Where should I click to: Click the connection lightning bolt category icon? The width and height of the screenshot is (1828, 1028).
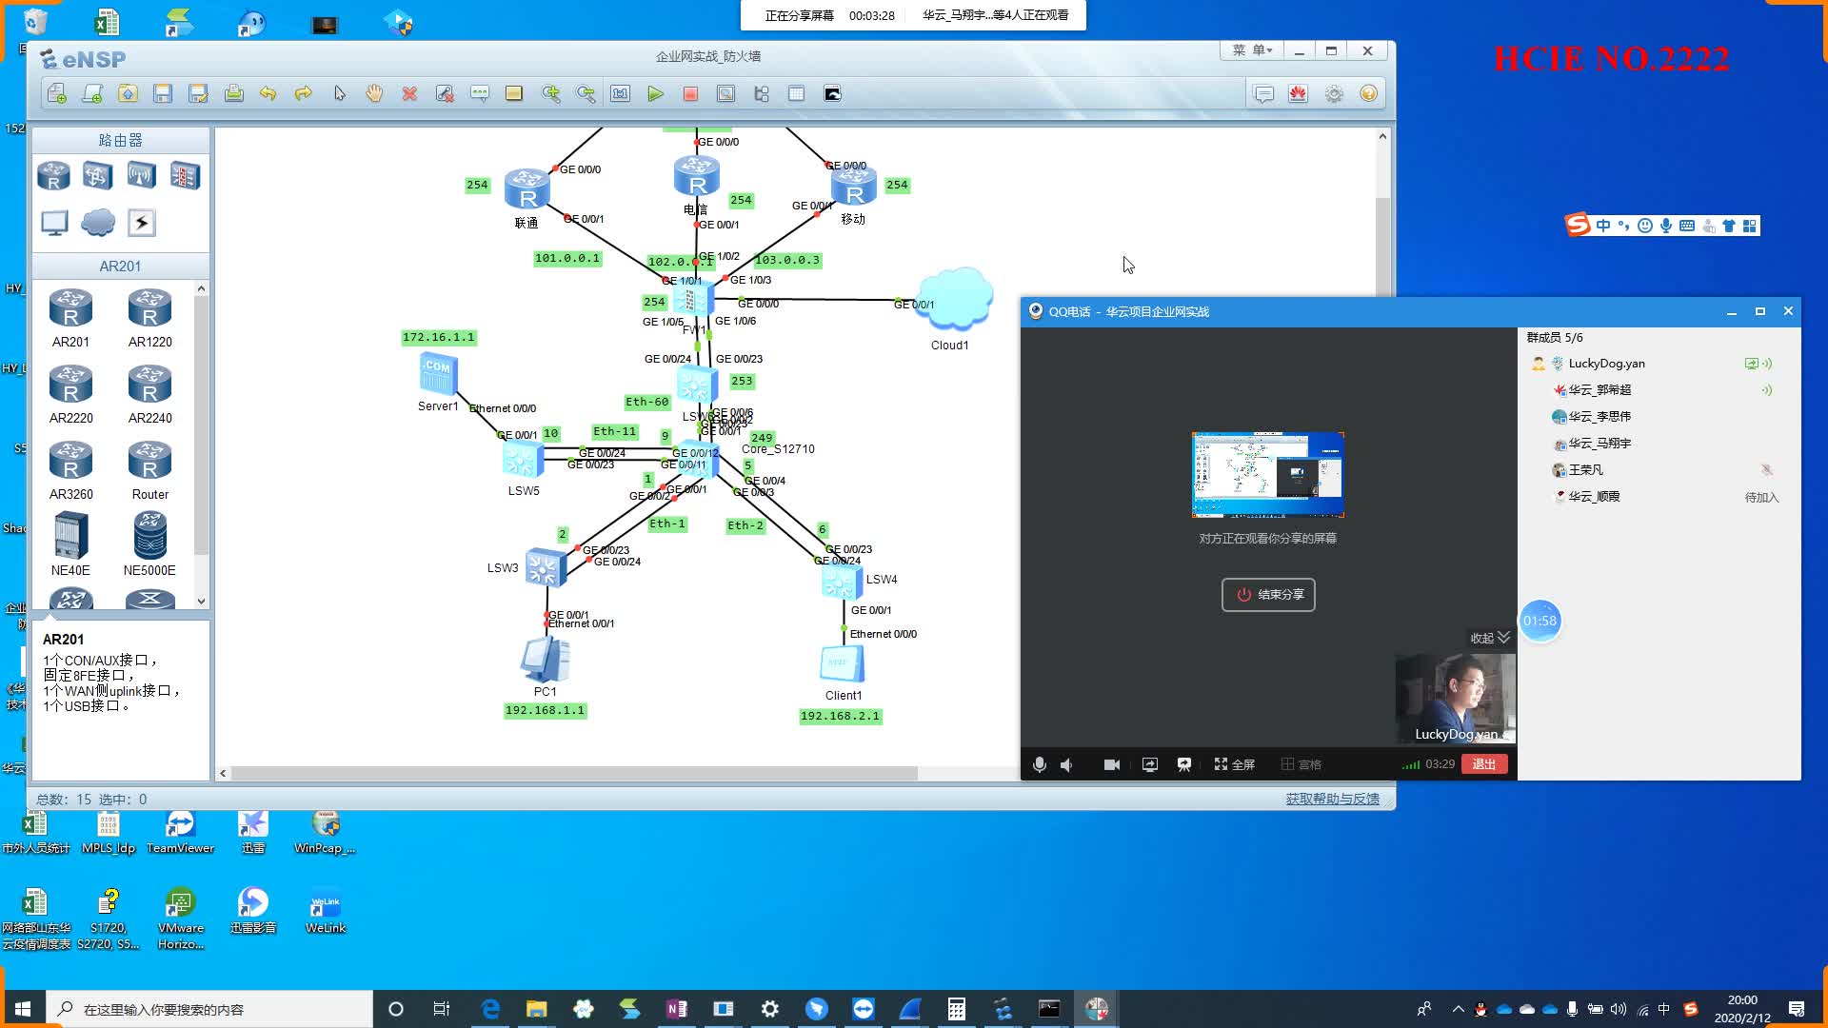pos(141,223)
